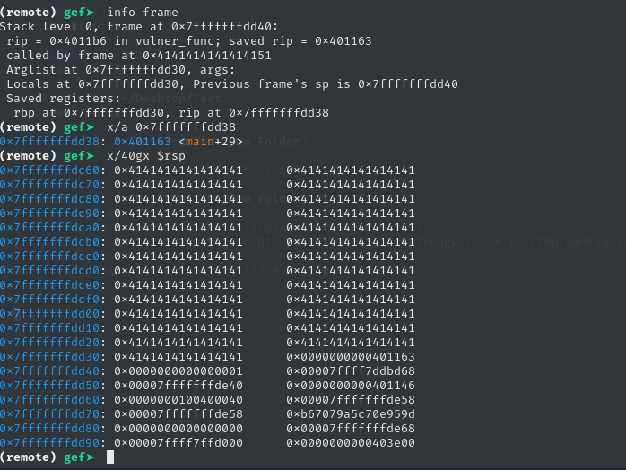Click the terminal cursor at the last gef prompt
The image size is (626, 470).
point(110,457)
